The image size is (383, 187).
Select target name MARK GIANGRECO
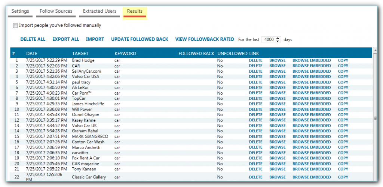90,137
